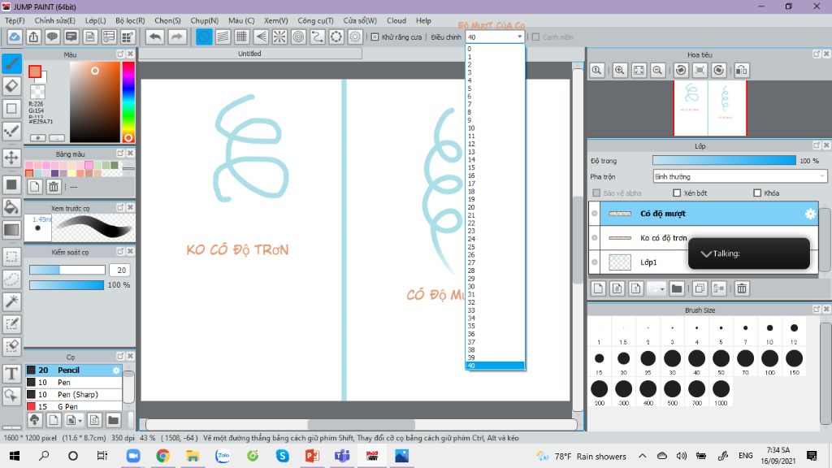
Task: Open the Tệp(F) menu
Action: (15, 20)
